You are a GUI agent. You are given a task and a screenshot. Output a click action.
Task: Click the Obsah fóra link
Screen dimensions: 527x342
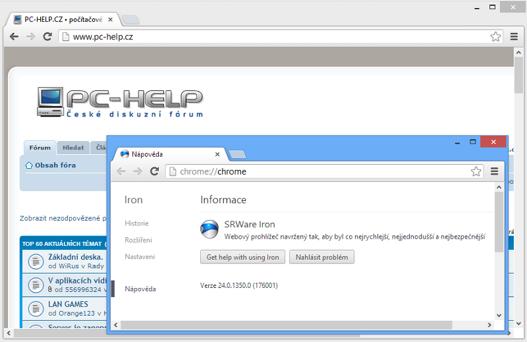click(x=55, y=165)
